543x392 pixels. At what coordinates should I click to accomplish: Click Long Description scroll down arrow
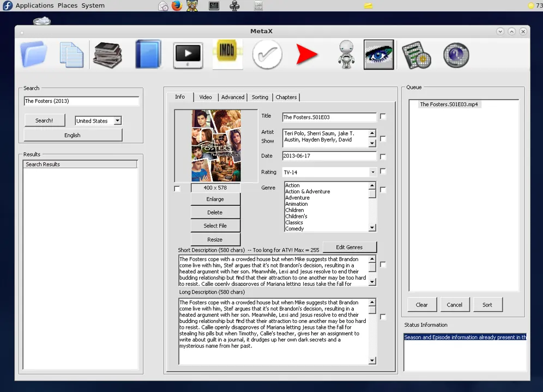click(x=372, y=360)
